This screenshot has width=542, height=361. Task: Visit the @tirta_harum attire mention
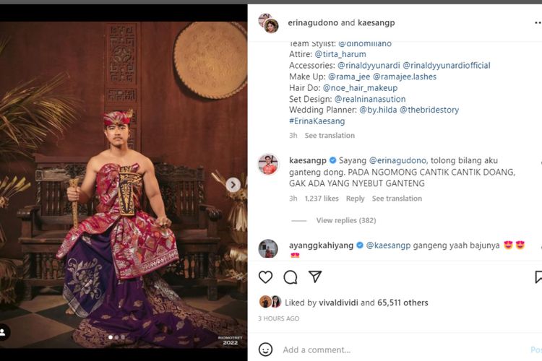coord(340,54)
